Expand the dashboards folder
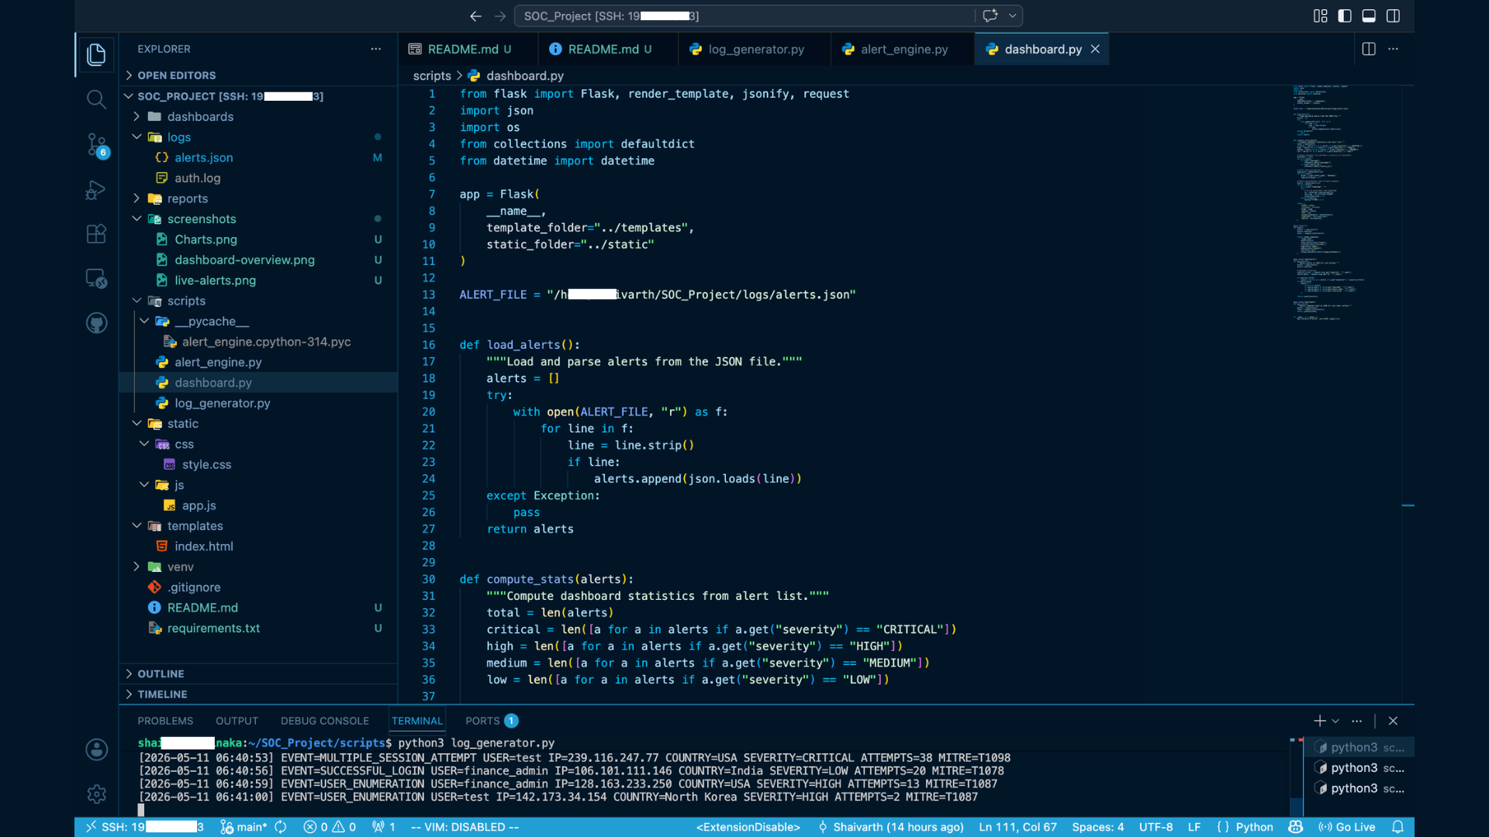This screenshot has width=1489, height=837. click(200, 116)
